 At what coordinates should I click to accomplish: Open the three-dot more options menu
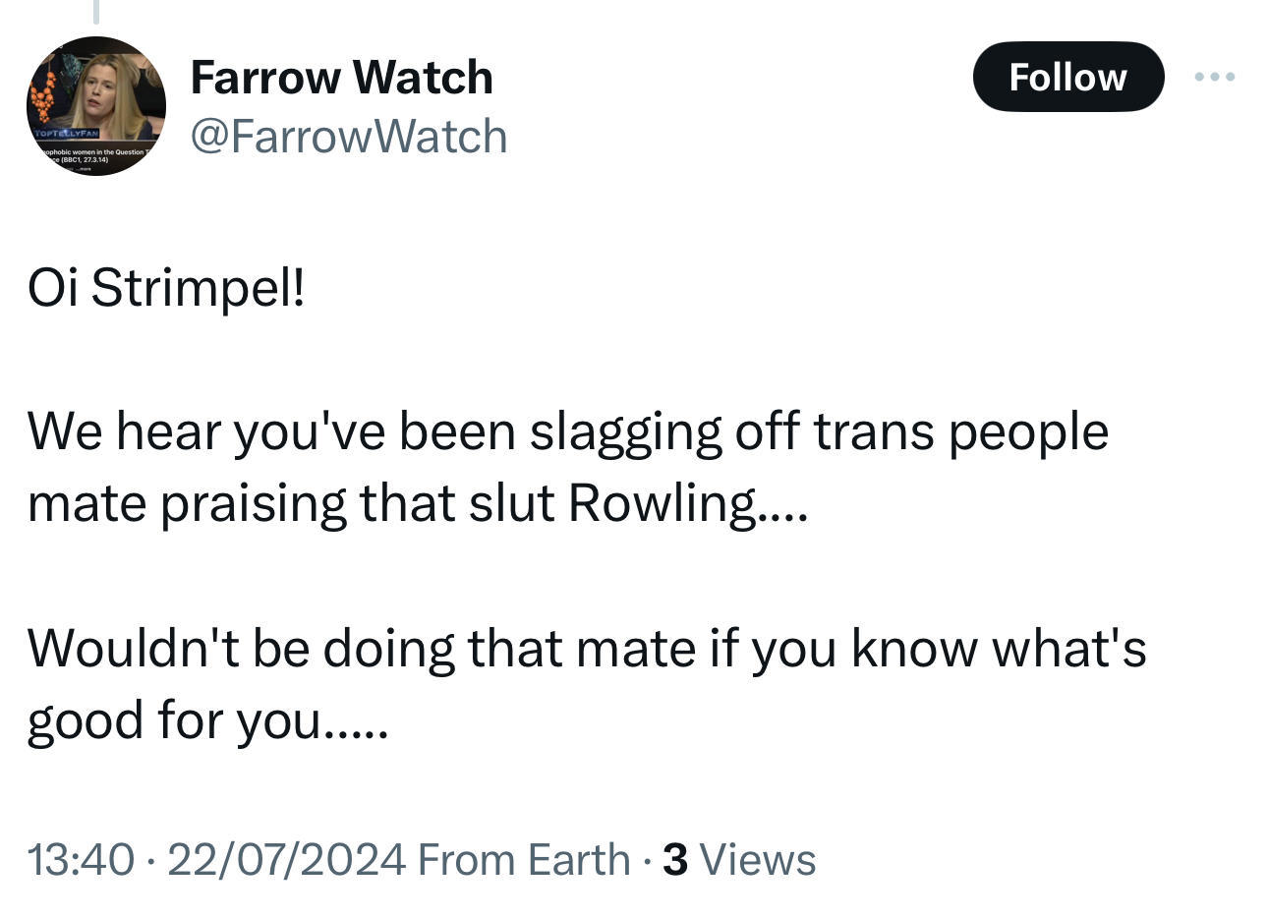coord(1215,77)
